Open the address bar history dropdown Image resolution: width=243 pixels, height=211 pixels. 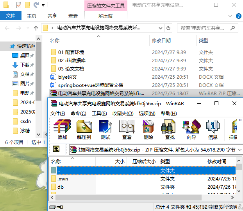(161, 28)
